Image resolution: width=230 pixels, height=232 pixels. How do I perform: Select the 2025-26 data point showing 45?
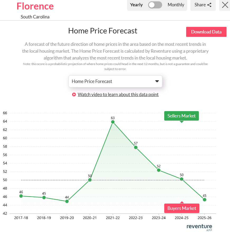coord(204,200)
